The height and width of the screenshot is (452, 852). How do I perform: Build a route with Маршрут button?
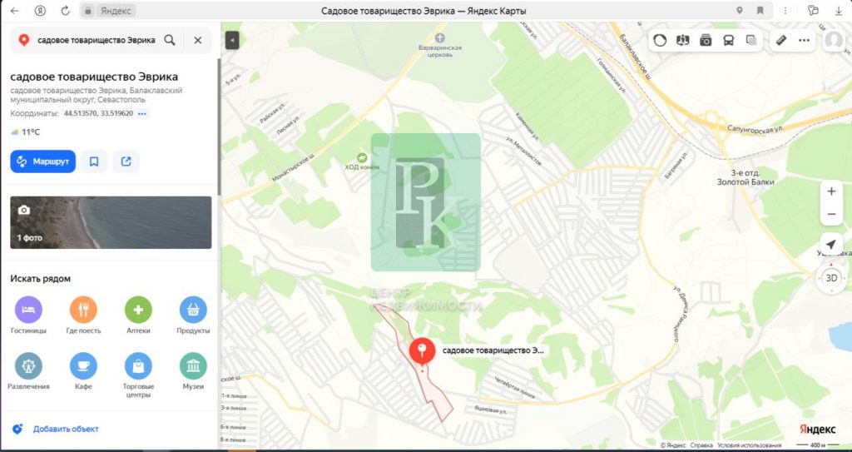click(x=43, y=161)
